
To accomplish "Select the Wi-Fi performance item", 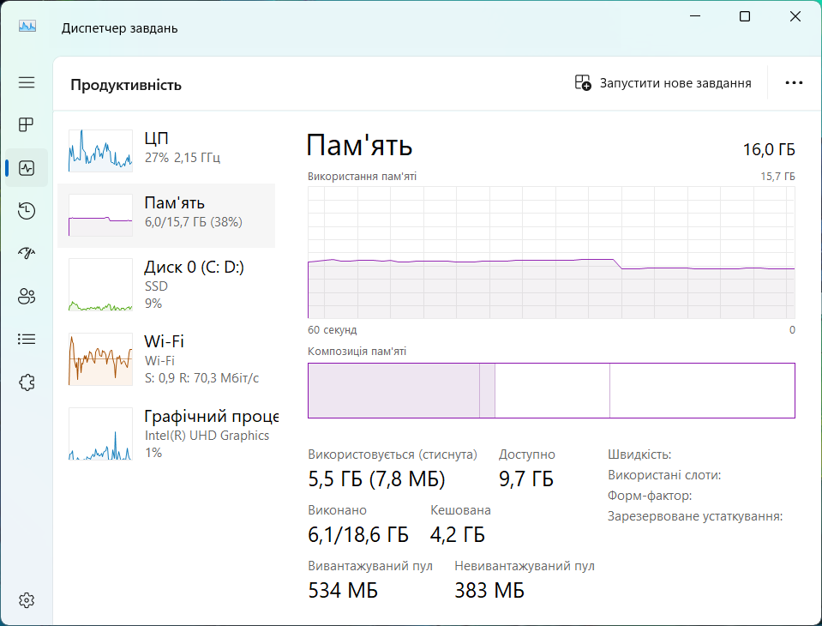I will pyautogui.click(x=167, y=359).
